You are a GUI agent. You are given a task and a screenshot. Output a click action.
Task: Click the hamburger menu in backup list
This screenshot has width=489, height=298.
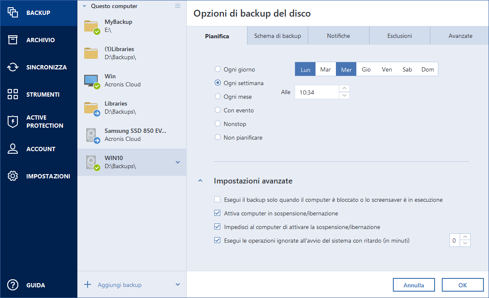[x=178, y=6]
